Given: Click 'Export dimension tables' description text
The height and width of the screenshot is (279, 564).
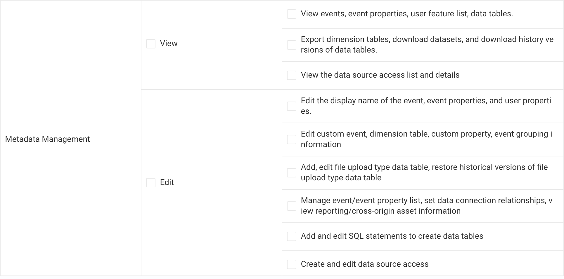Looking at the screenshot, I should (x=427, y=45).
